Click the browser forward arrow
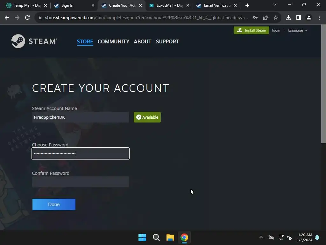The image size is (326, 245). coord(17,18)
